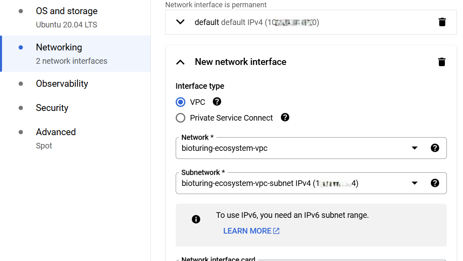This screenshot has width=463, height=261.
Task: Open the Subnetwork dropdown list
Action: (414, 183)
